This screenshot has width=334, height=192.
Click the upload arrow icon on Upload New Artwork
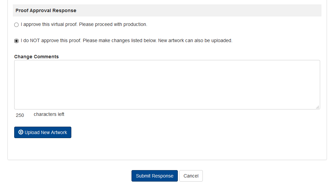click(x=21, y=132)
